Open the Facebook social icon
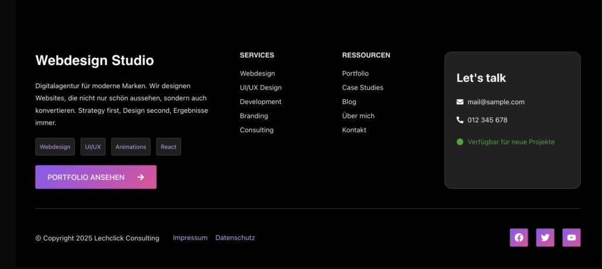The image size is (602, 269). coord(519,237)
